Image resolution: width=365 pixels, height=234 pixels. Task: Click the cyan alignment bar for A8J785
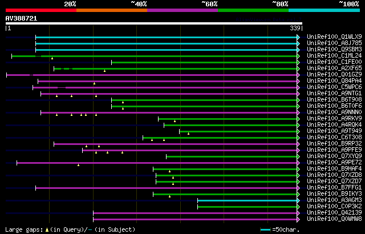pos(166,43)
